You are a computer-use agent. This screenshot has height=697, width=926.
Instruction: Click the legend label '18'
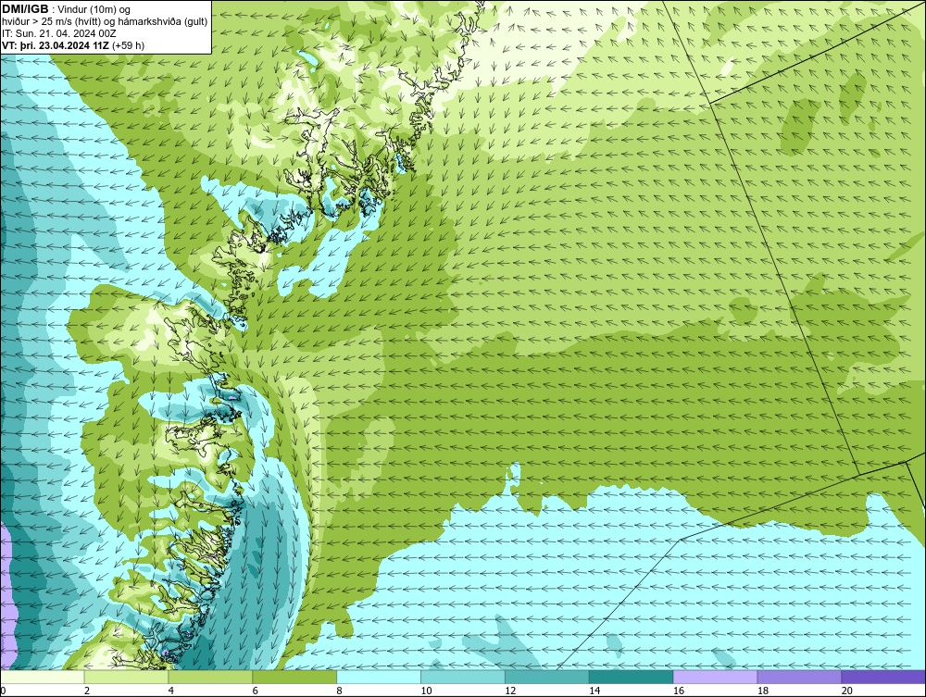(763, 691)
